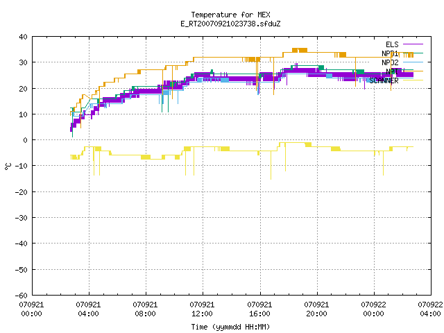Click the 20:00 time tick label

[316, 309]
